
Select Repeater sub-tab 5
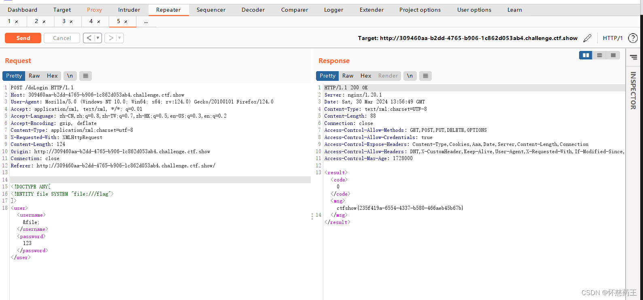click(x=119, y=21)
